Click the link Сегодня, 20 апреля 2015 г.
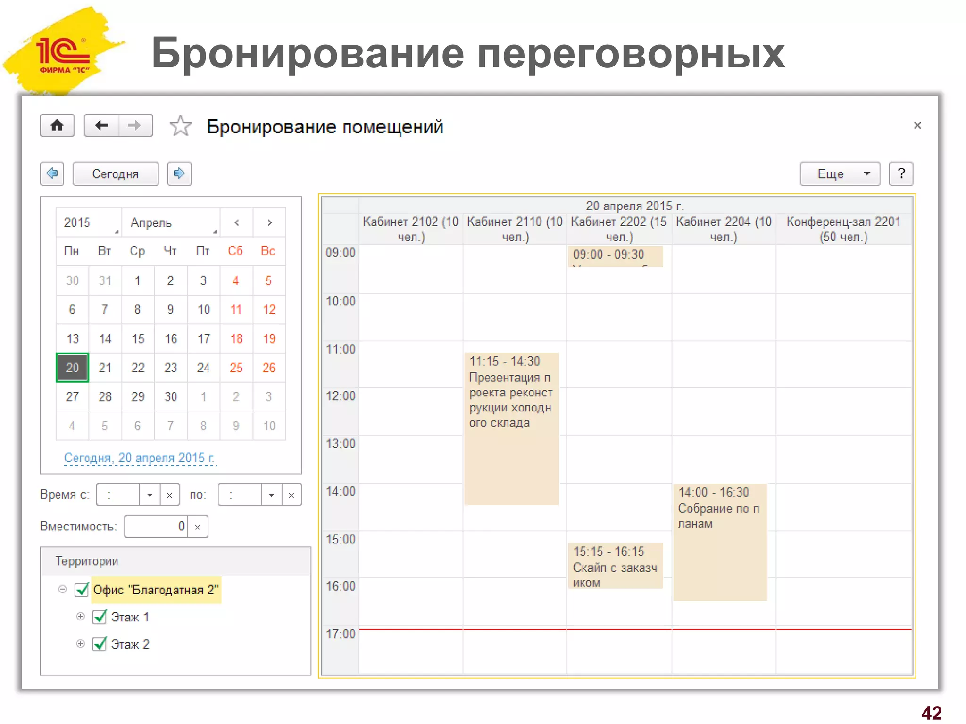 pyautogui.click(x=140, y=458)
